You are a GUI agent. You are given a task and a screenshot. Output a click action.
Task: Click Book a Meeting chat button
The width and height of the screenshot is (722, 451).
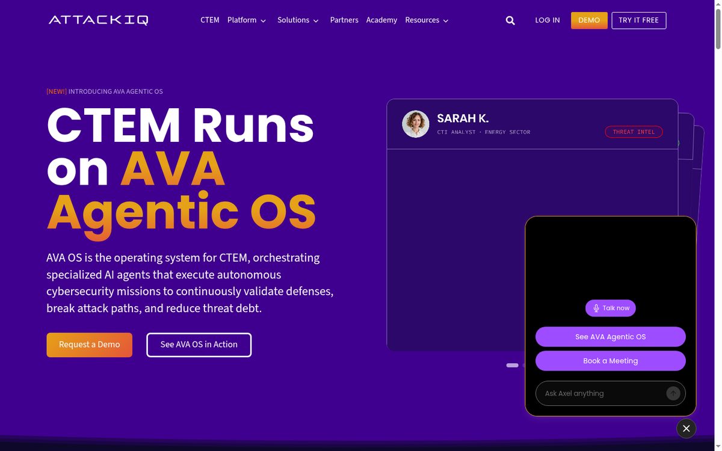click(x=610, y=361)
